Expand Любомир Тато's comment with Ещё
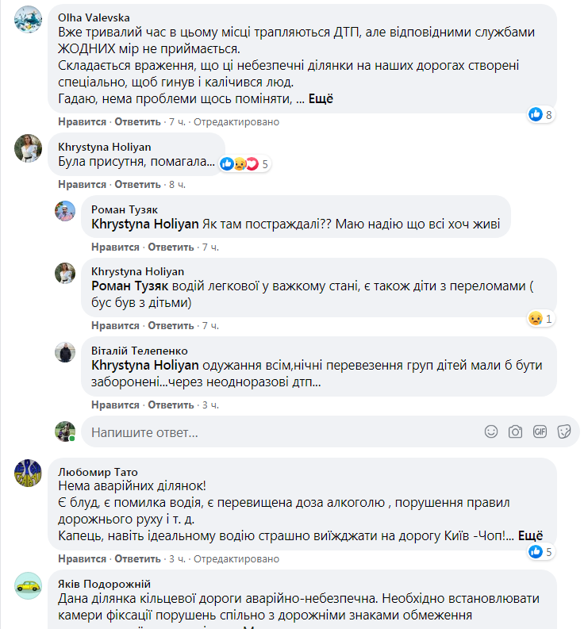This screenshot has width=588, height=629. pos(531,535)
